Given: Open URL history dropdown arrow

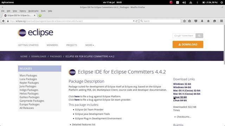Looking at the screenshot, I should (134, 21).
